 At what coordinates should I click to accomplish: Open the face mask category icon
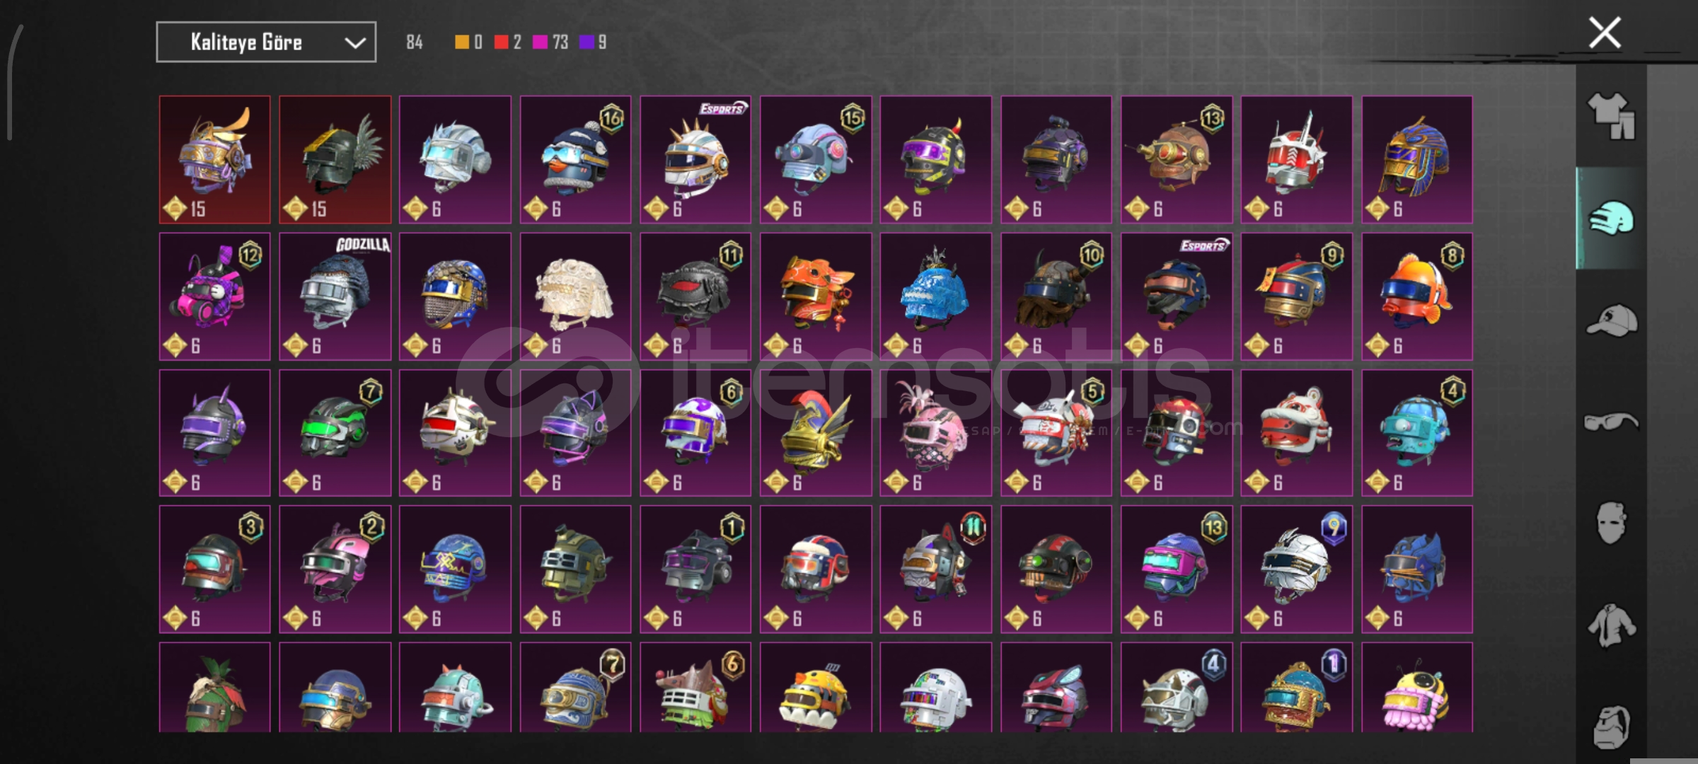click(1611, 523)
